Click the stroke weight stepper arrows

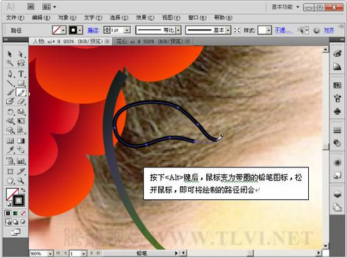pyautogui.click(x=107, y=30)
